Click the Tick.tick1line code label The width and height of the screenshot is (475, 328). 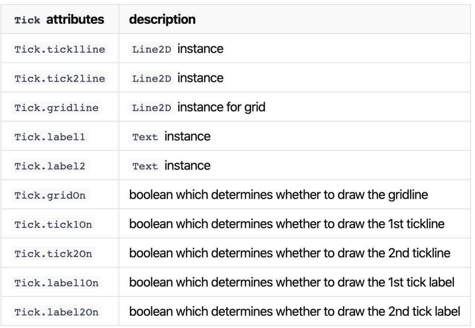point(60,49)
